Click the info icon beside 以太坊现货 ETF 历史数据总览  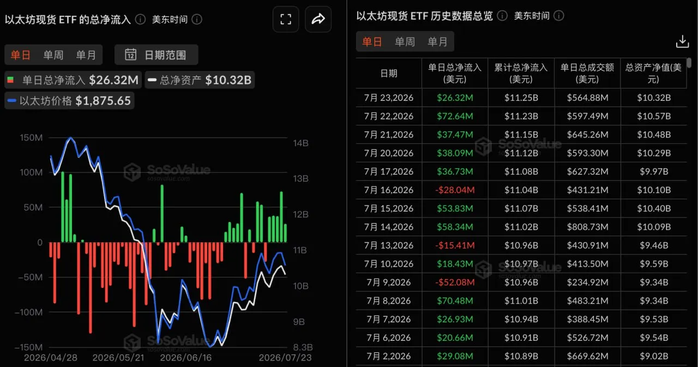click(502, 16)
